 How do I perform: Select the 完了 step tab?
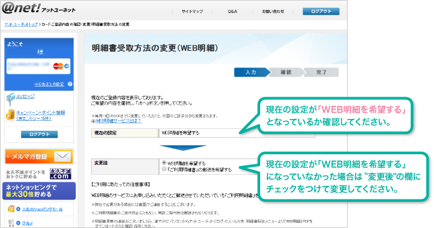(322, 72)
